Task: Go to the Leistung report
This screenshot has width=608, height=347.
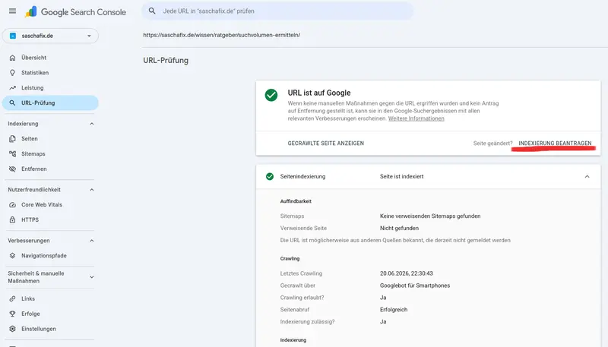Action: point(50,88)
